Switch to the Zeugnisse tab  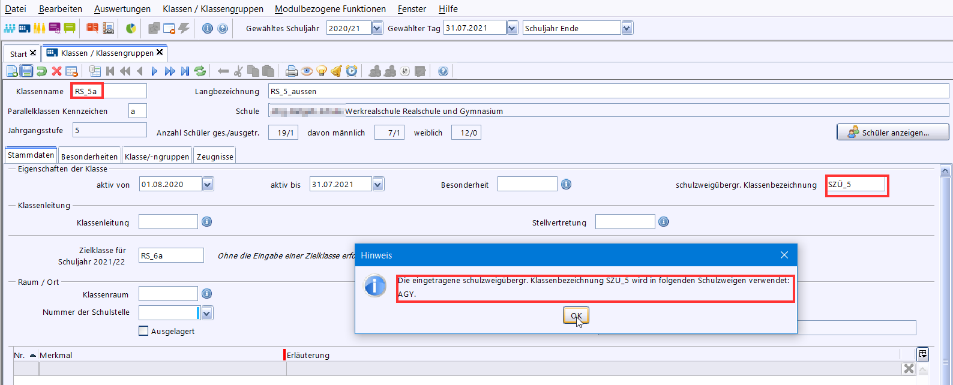tap(215, 157)
